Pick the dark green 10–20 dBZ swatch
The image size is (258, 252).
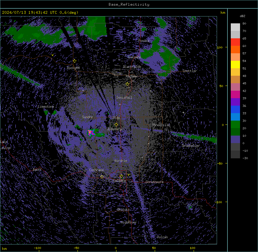[x=235, y=132]
